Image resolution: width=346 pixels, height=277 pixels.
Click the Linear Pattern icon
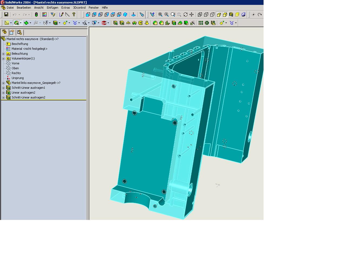[x=201, y=23]
